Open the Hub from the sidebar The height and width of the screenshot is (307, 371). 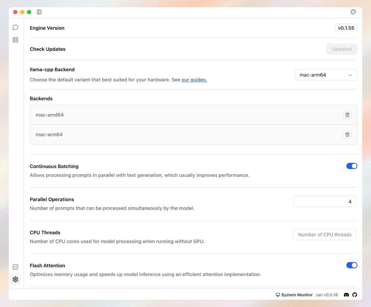[15, 40]
